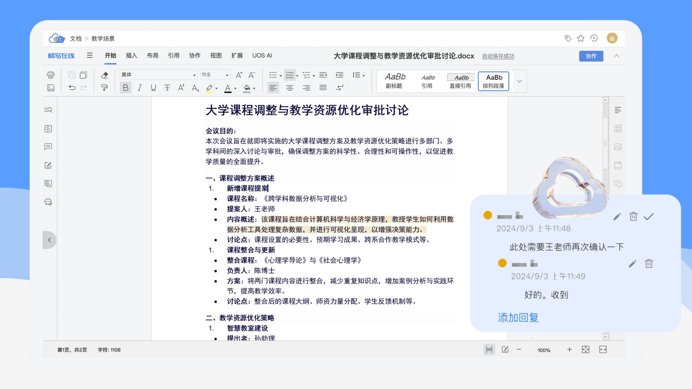Set left text alignment
This screenshot has width=692, height=389.
click(273, 88)
